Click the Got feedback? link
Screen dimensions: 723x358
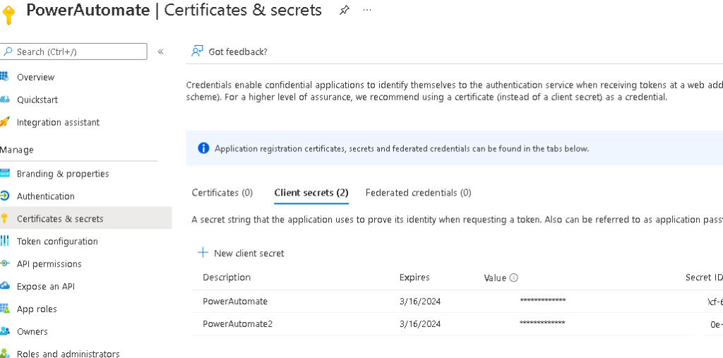tap(238, 52)
